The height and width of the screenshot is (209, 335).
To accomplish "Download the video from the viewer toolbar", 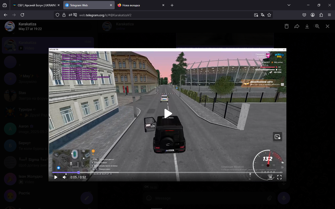I will pos(307,26).
